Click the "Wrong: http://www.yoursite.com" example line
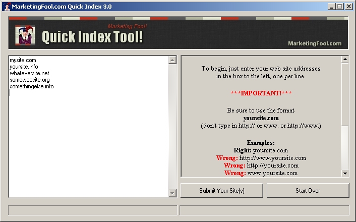The height and width of the screenshot is (222, 356). (x=261, y=158)
